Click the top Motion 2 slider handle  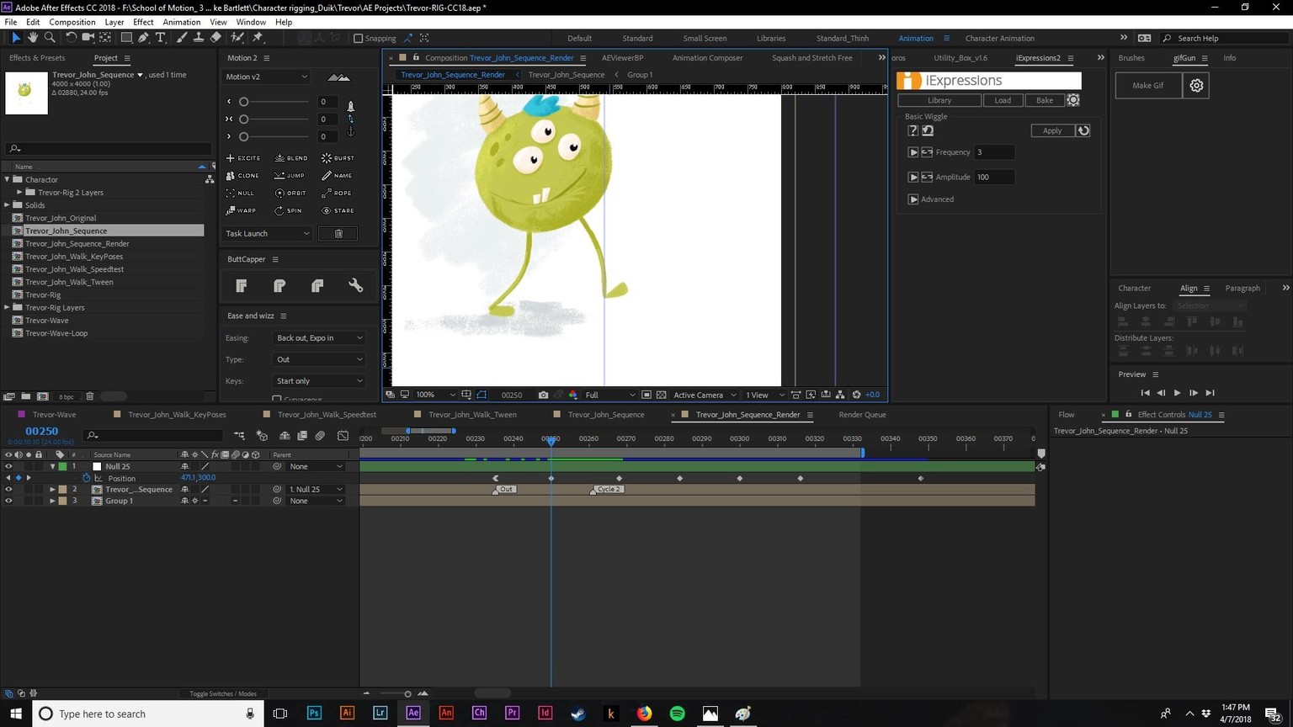pos(243,102)
